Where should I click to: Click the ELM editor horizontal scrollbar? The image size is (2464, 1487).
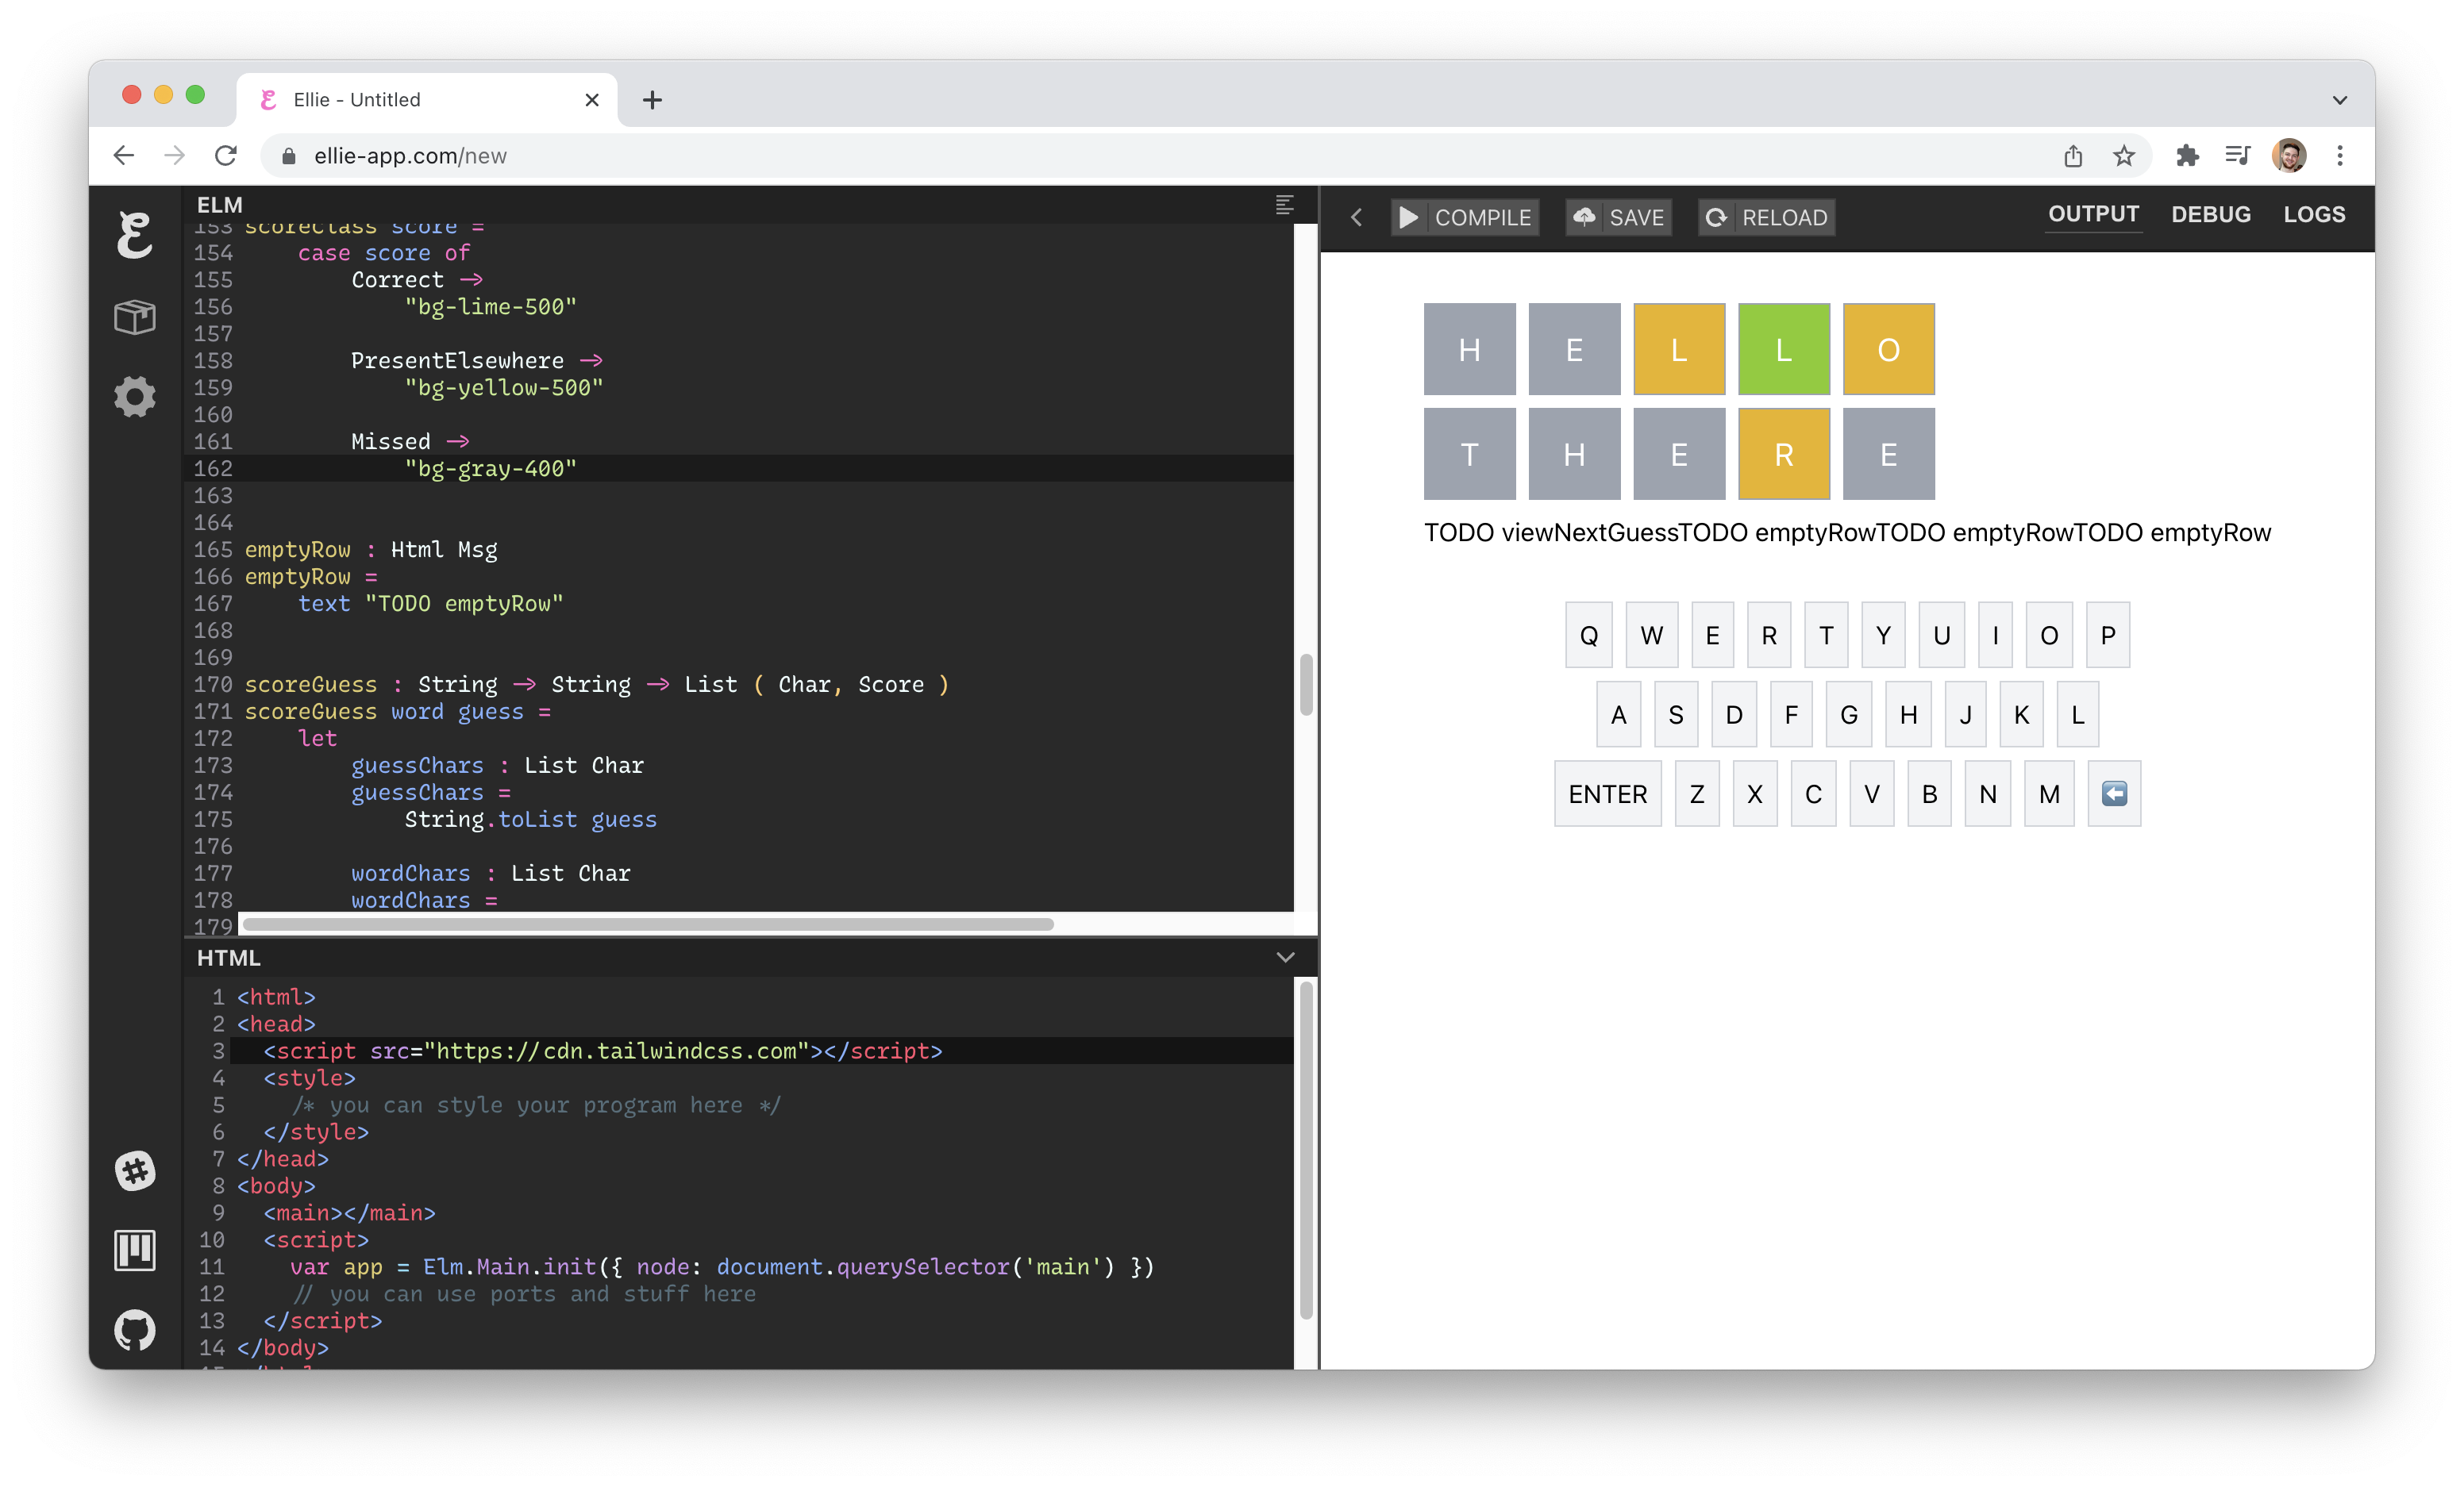coord(648,924)
